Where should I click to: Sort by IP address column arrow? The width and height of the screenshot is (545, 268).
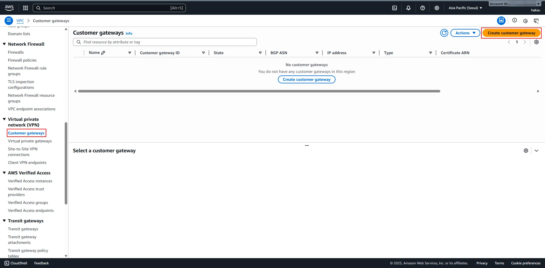(x=374, y=53)
